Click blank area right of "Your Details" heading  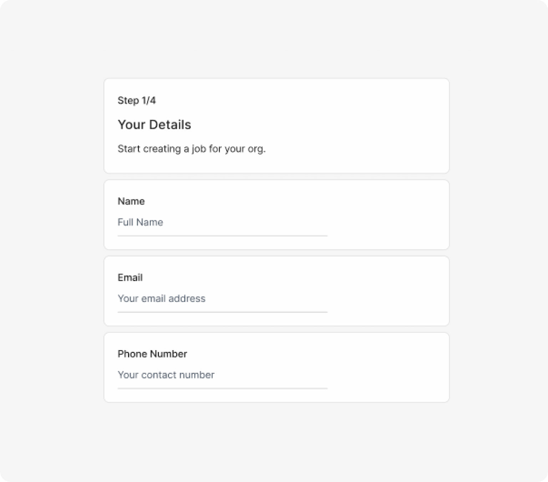click(x=321, y=125)
